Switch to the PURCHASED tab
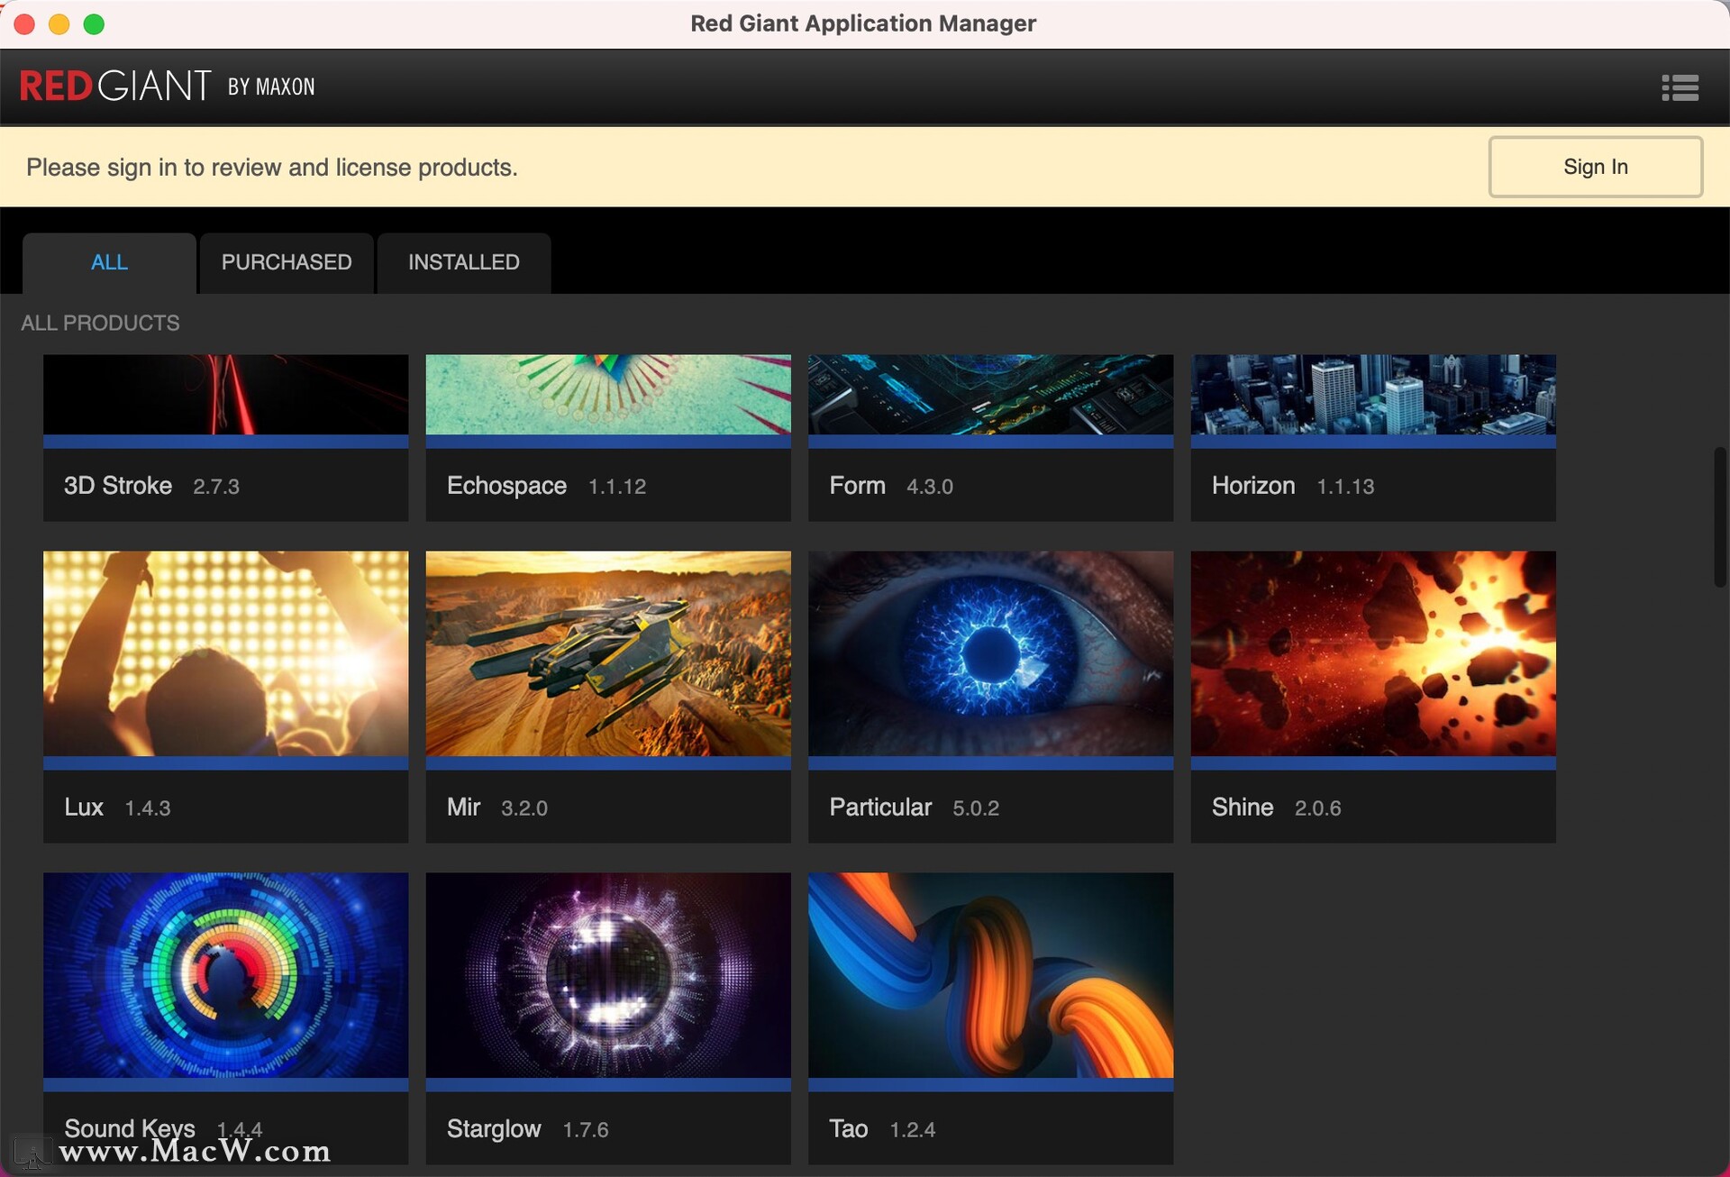The width and height of the screenshot is (1730, 1177). click(x=287, y=262)
